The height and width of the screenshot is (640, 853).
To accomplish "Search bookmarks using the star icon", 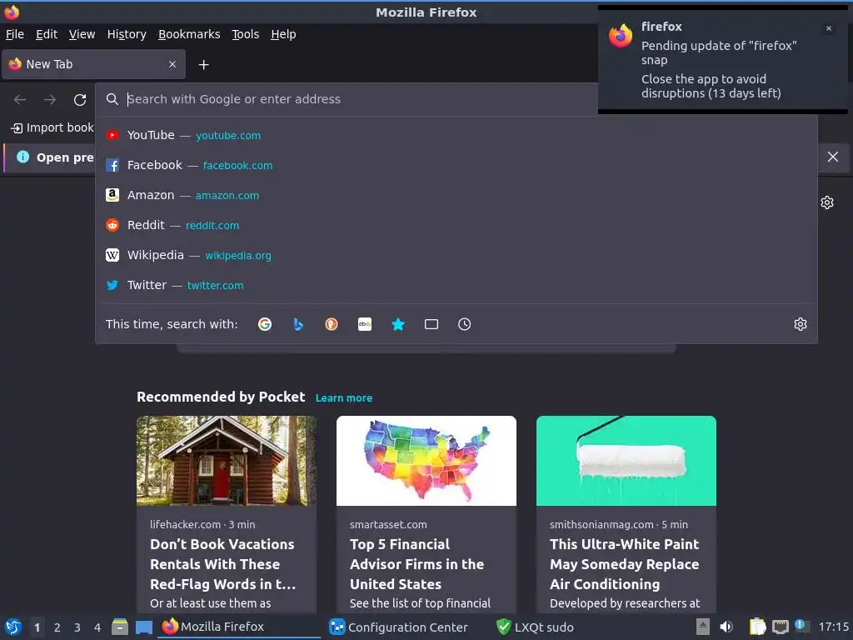I will pos(398,324).
